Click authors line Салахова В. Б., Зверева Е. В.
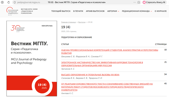The height and width of the screenshot is (97, 169). pyautogui.click(x=82, y=78)
